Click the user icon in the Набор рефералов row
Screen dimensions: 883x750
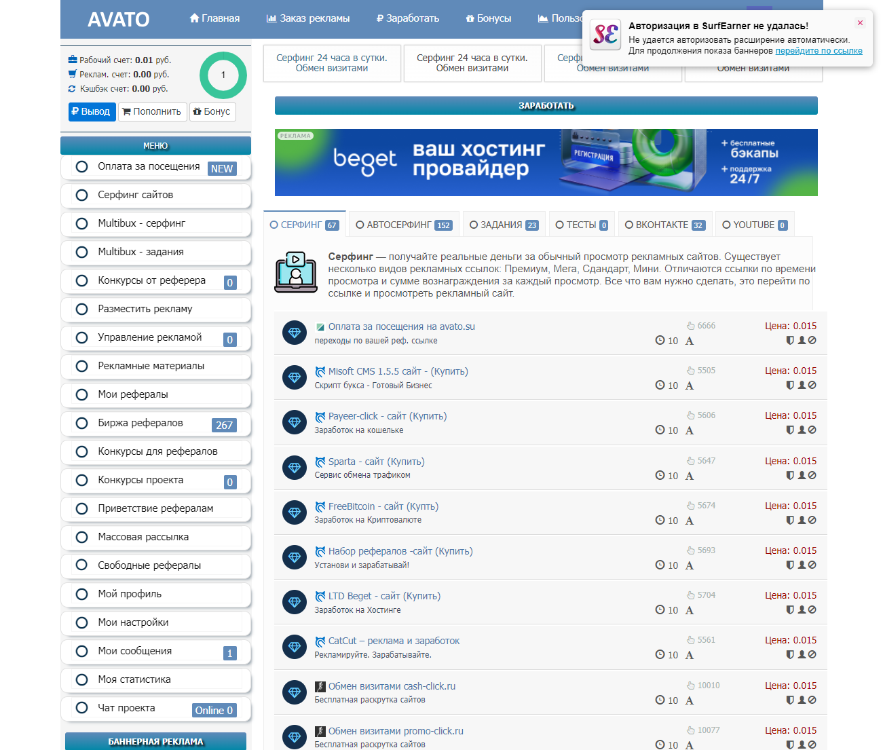click(x=802, y=565)
